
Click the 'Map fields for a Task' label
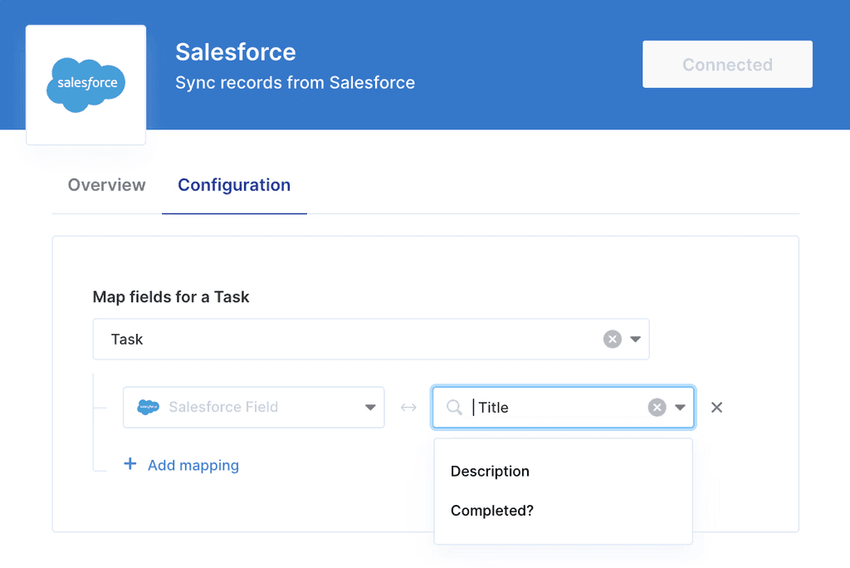pos(171,296)
